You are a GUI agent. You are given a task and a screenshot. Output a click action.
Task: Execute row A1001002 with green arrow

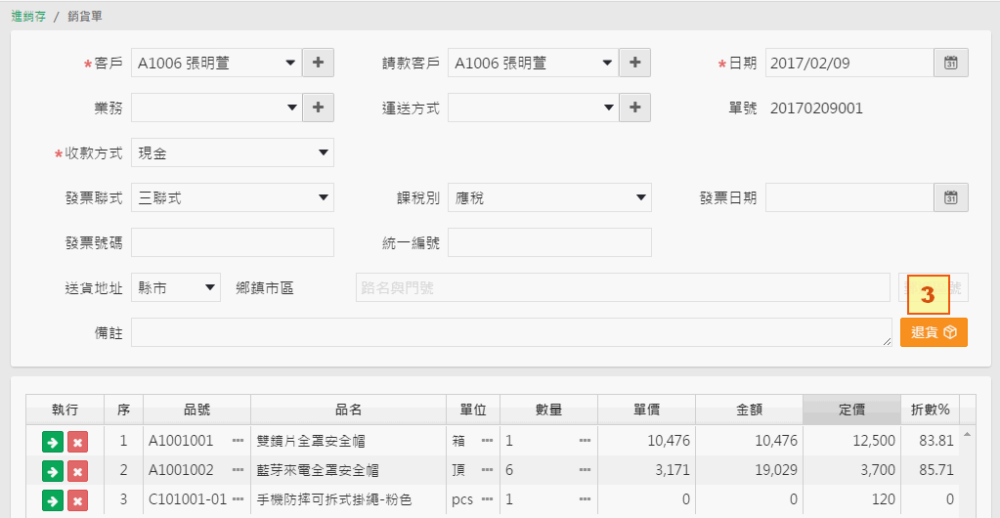coord(53,471)
